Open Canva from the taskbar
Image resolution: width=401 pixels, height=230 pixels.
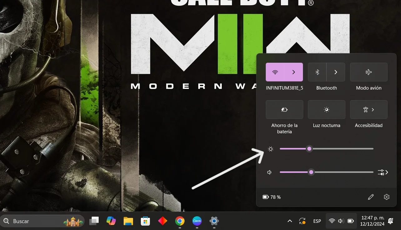(197, 221)
